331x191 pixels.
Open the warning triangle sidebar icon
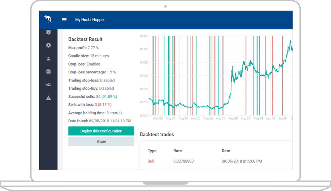click(x=49, y=98)
